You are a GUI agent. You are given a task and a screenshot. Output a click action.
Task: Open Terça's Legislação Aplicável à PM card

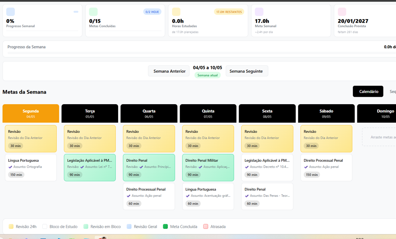tap(90, 167)
